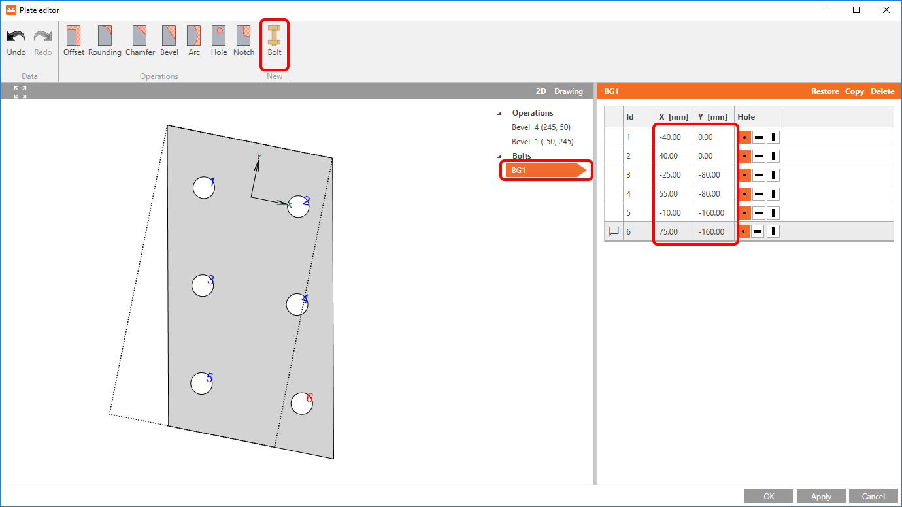
Task: Set bolt 1 to round hole
Action: click(x=744, y=137)
